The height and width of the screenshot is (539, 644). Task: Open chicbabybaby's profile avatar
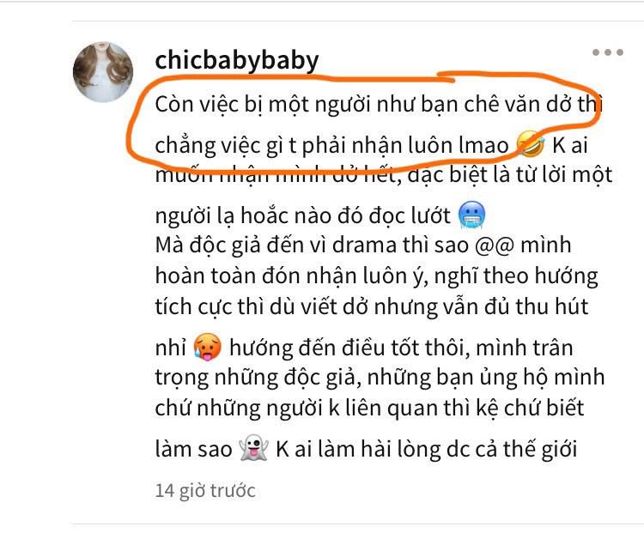tap(103, 71)
